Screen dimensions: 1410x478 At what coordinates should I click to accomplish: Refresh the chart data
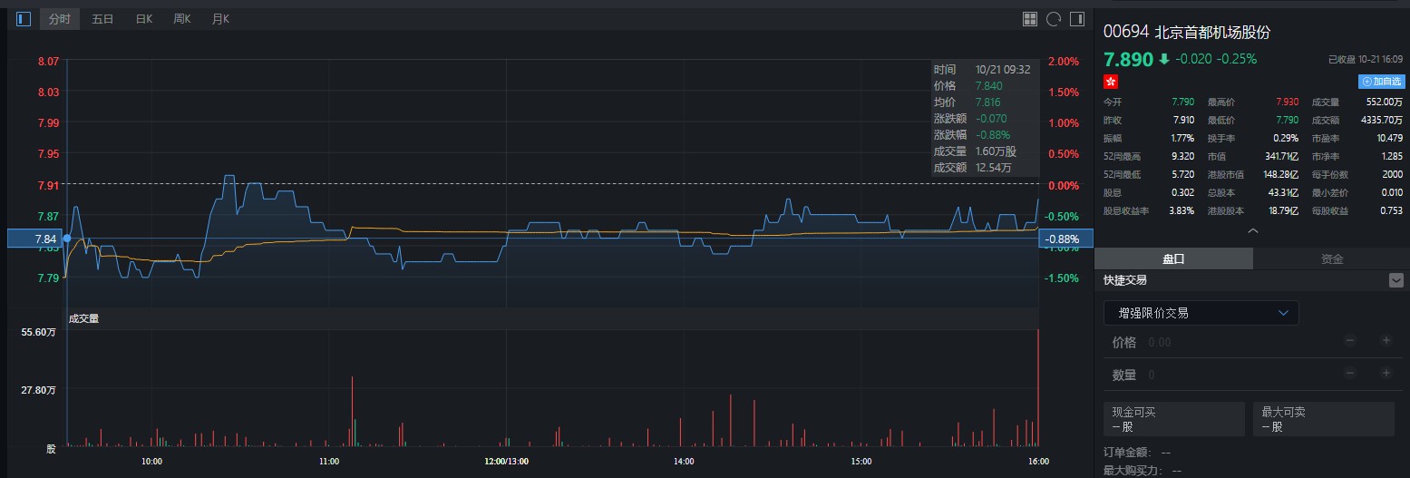[x=1054, y=19]
